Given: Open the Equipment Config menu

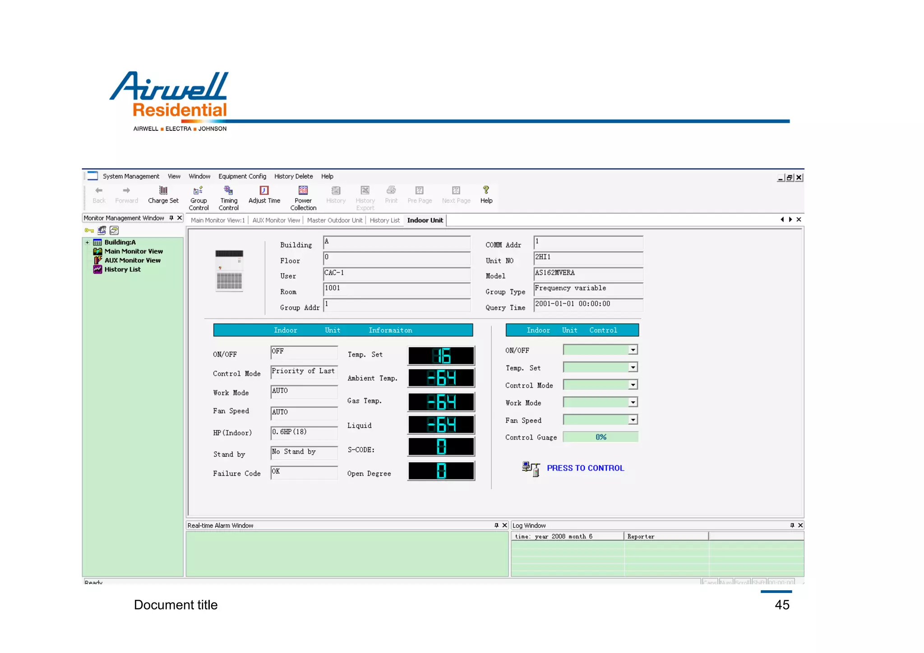Looking at the screenshot, I should pyautogui.click(x=242, y=176).
